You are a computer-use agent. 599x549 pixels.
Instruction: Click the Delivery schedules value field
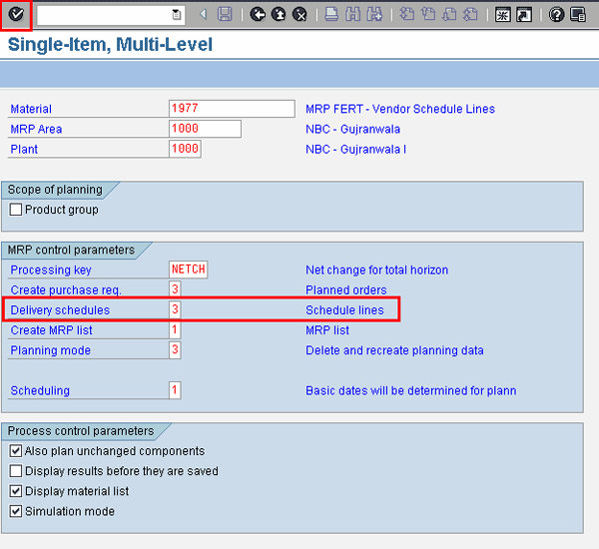tap(175, 309)
